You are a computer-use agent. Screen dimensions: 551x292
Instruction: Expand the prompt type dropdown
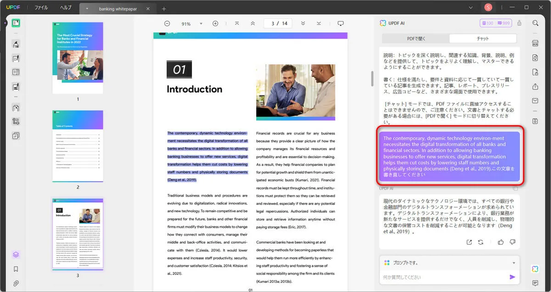[514, 263]
